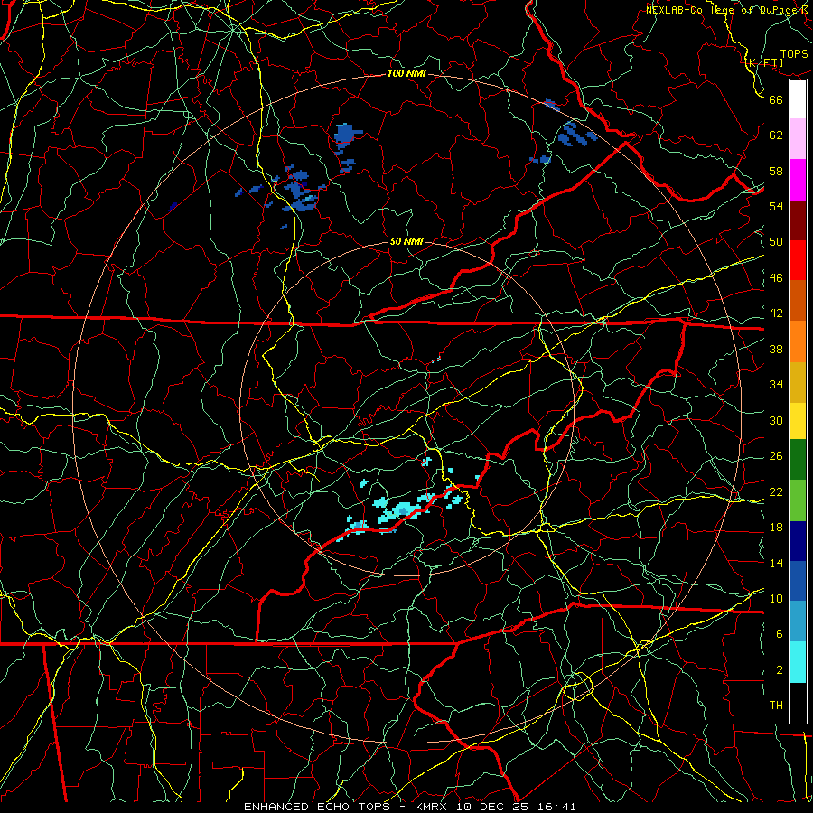Click the 54 legend value
This screenshot has width=813, height=813.
pyautogui.click(x=776, y=206)
